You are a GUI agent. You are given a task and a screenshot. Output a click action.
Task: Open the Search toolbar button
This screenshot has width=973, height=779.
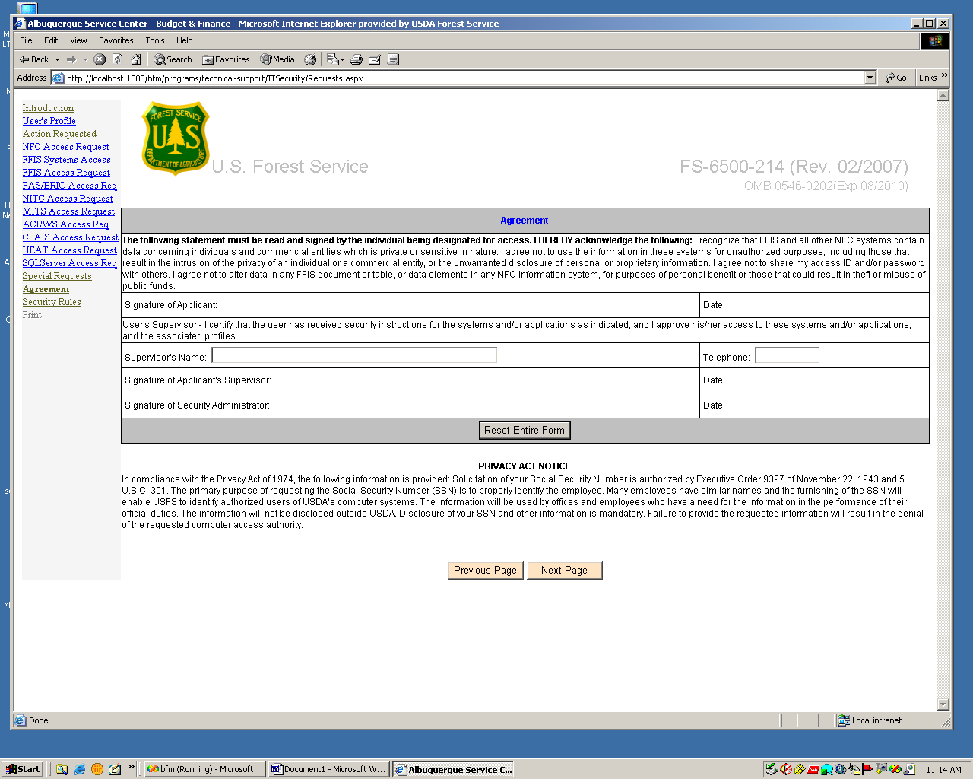(x=173, y=59)
